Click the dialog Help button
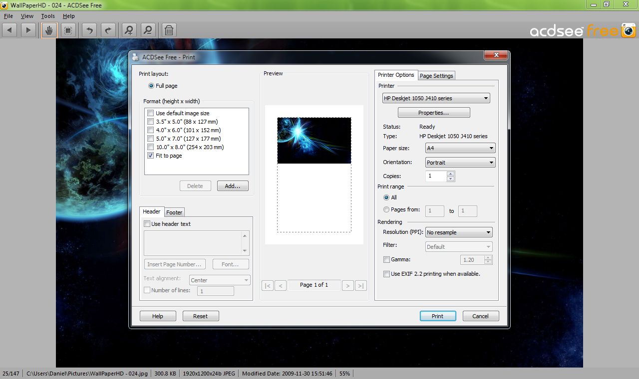Screen dimensions: 639x379 point(158,316)
